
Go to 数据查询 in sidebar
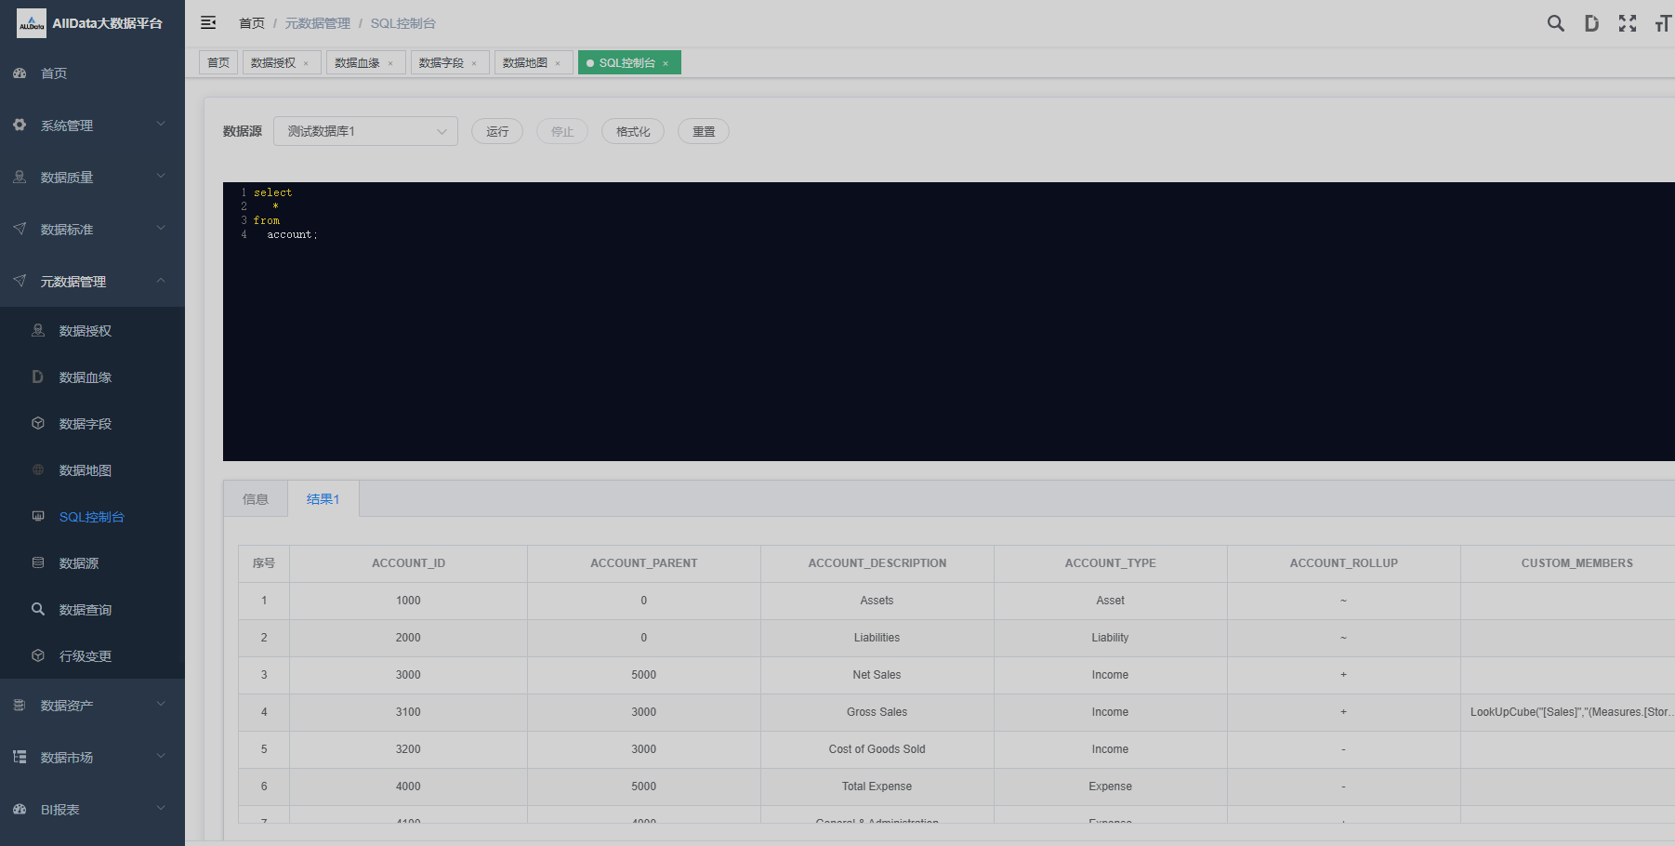(x=86, y=610)
